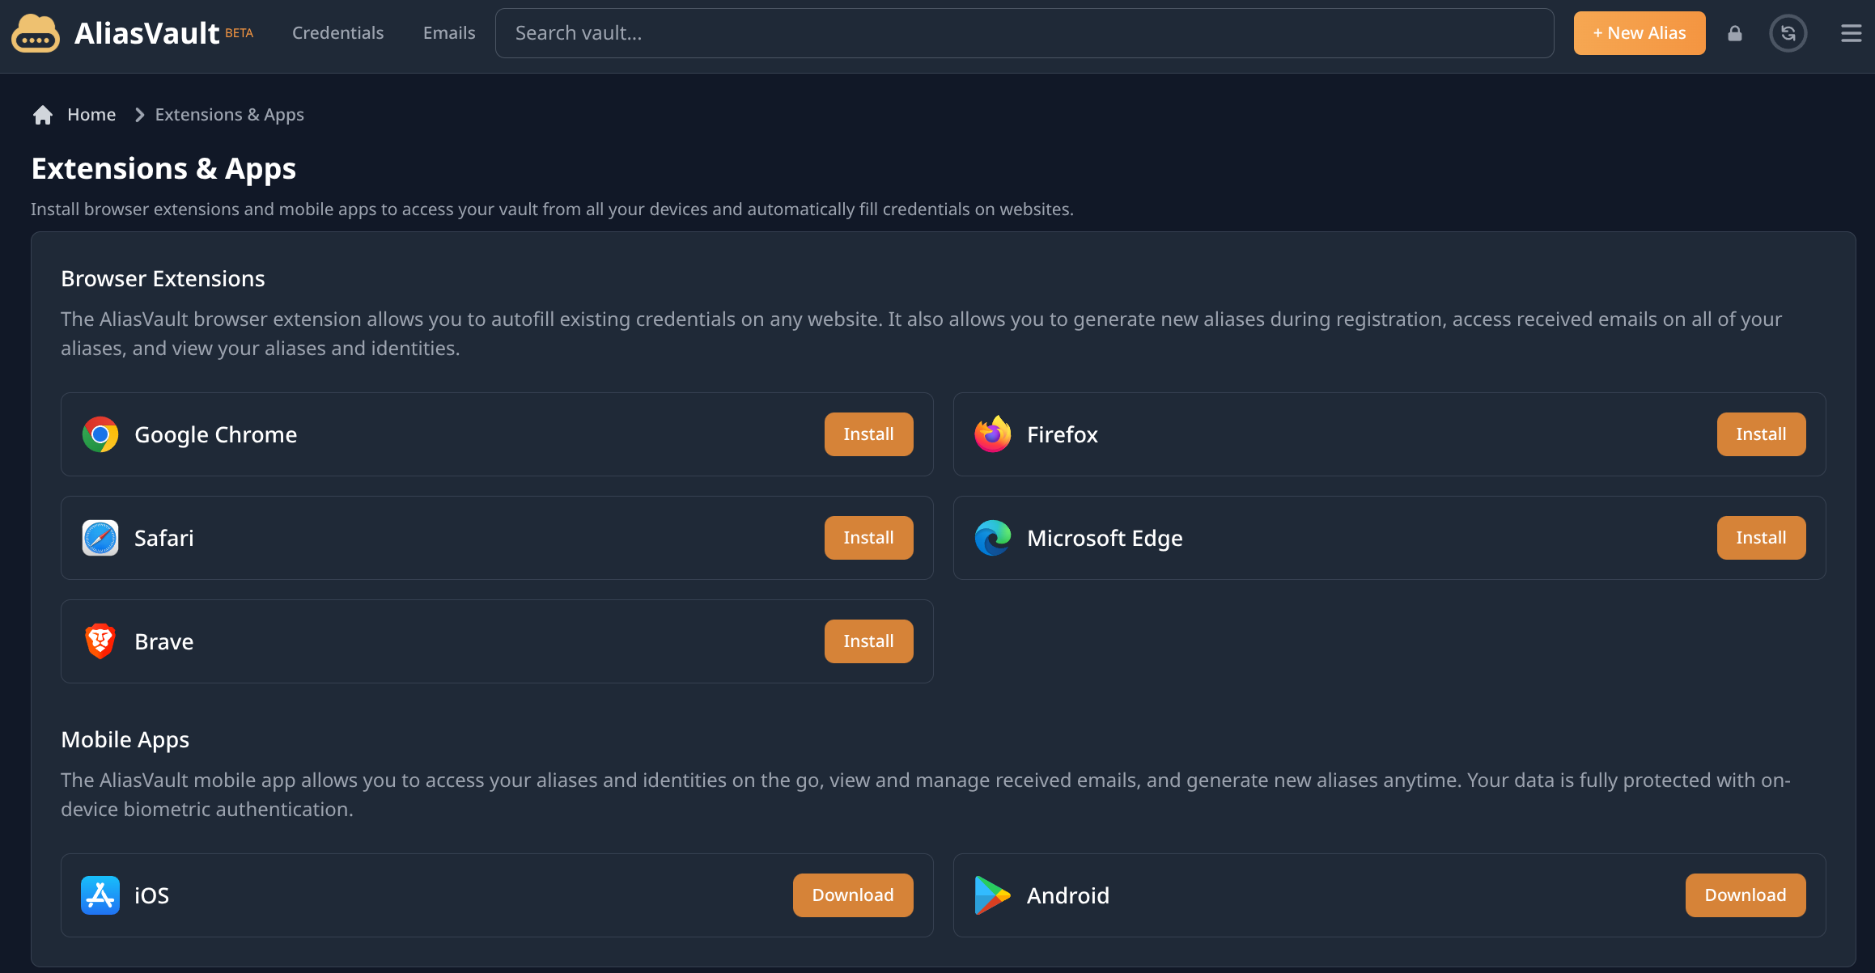Go to the Emails section

pyautogui.click(x=449, y=33)
